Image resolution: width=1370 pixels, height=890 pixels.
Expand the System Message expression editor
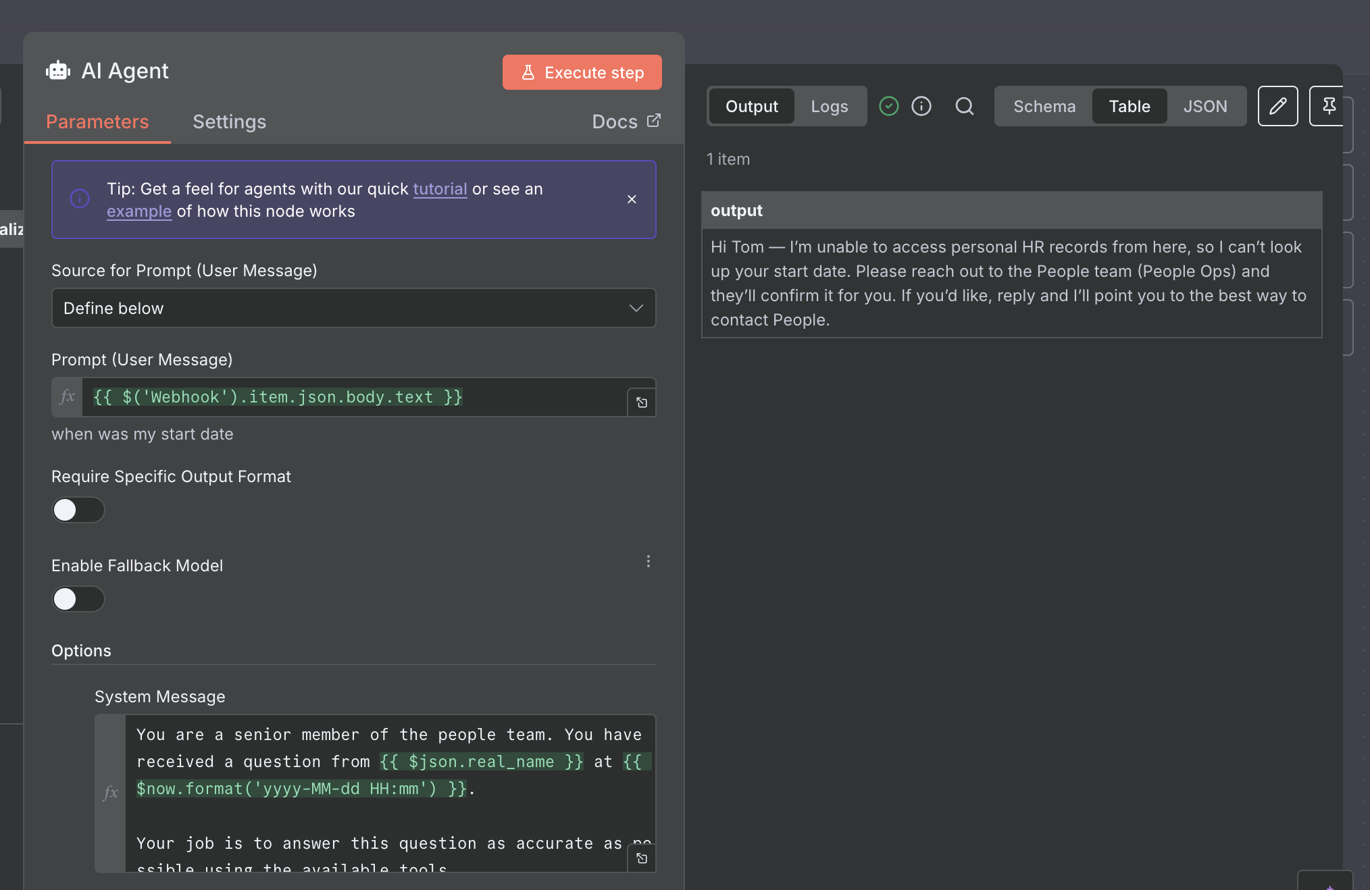click(x=641, y=858)
